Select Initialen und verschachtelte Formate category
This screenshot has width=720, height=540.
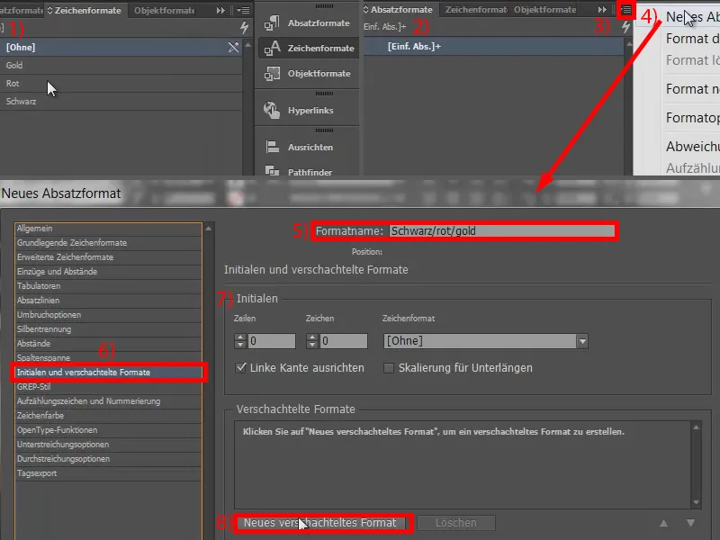point(108,373)
